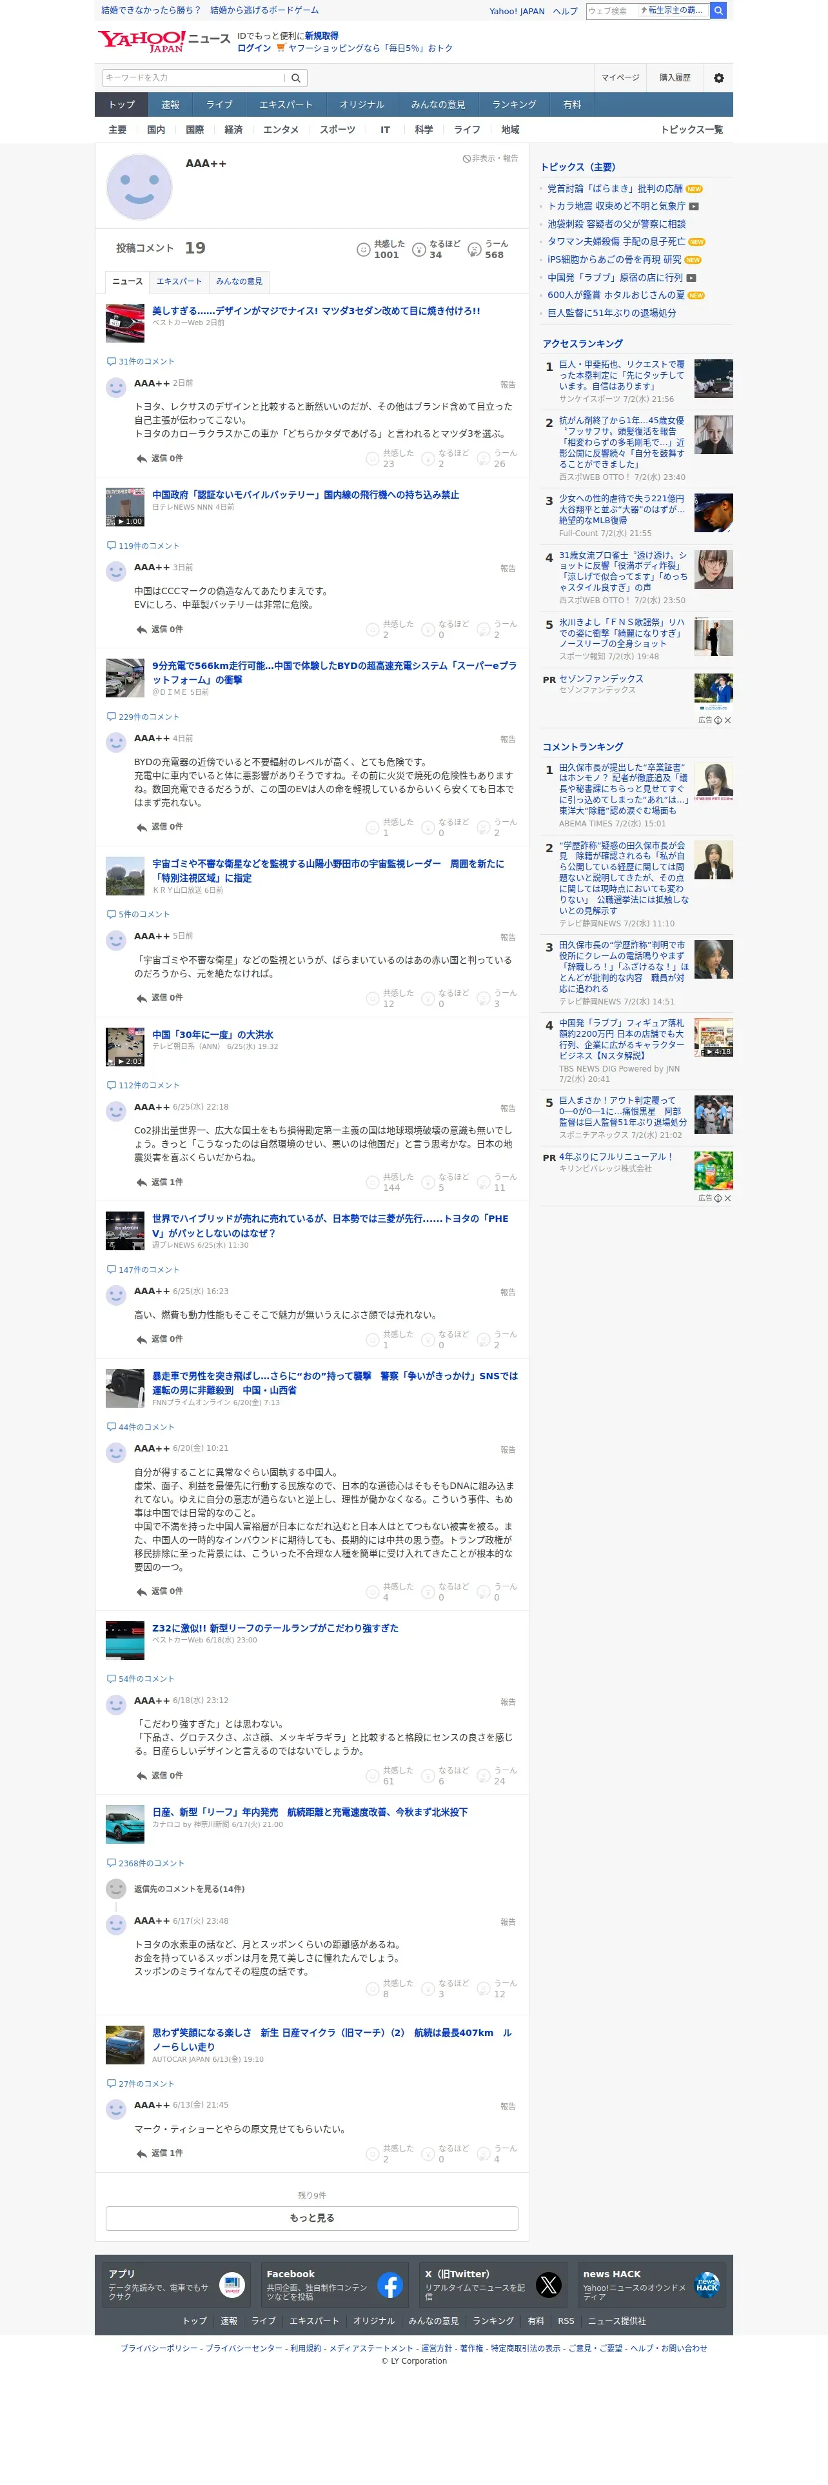This screenshot has width=828, height=2485.
Task: Select the ニュース comment tab
Action: pyautogui.click(x=127, y=282)
